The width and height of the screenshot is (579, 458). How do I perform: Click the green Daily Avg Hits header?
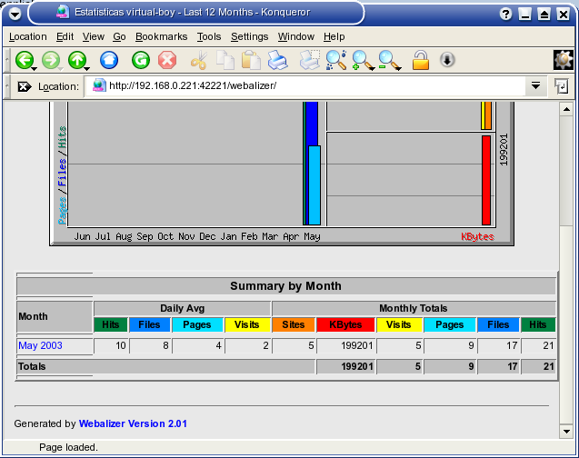(x=111, y=324)
